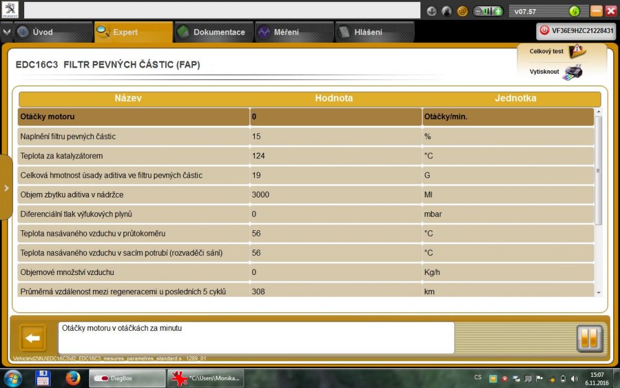Switch to the Dokumentace tab
Image resolution: width=620 pixels, height=388 pixels.
(213, 32)
